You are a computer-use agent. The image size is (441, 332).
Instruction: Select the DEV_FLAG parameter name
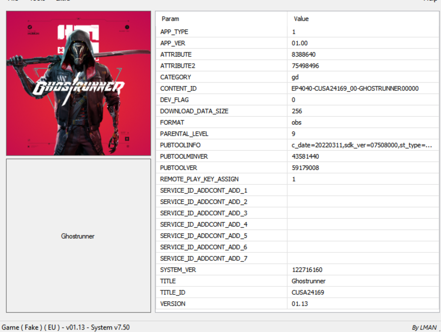point(174,100)
